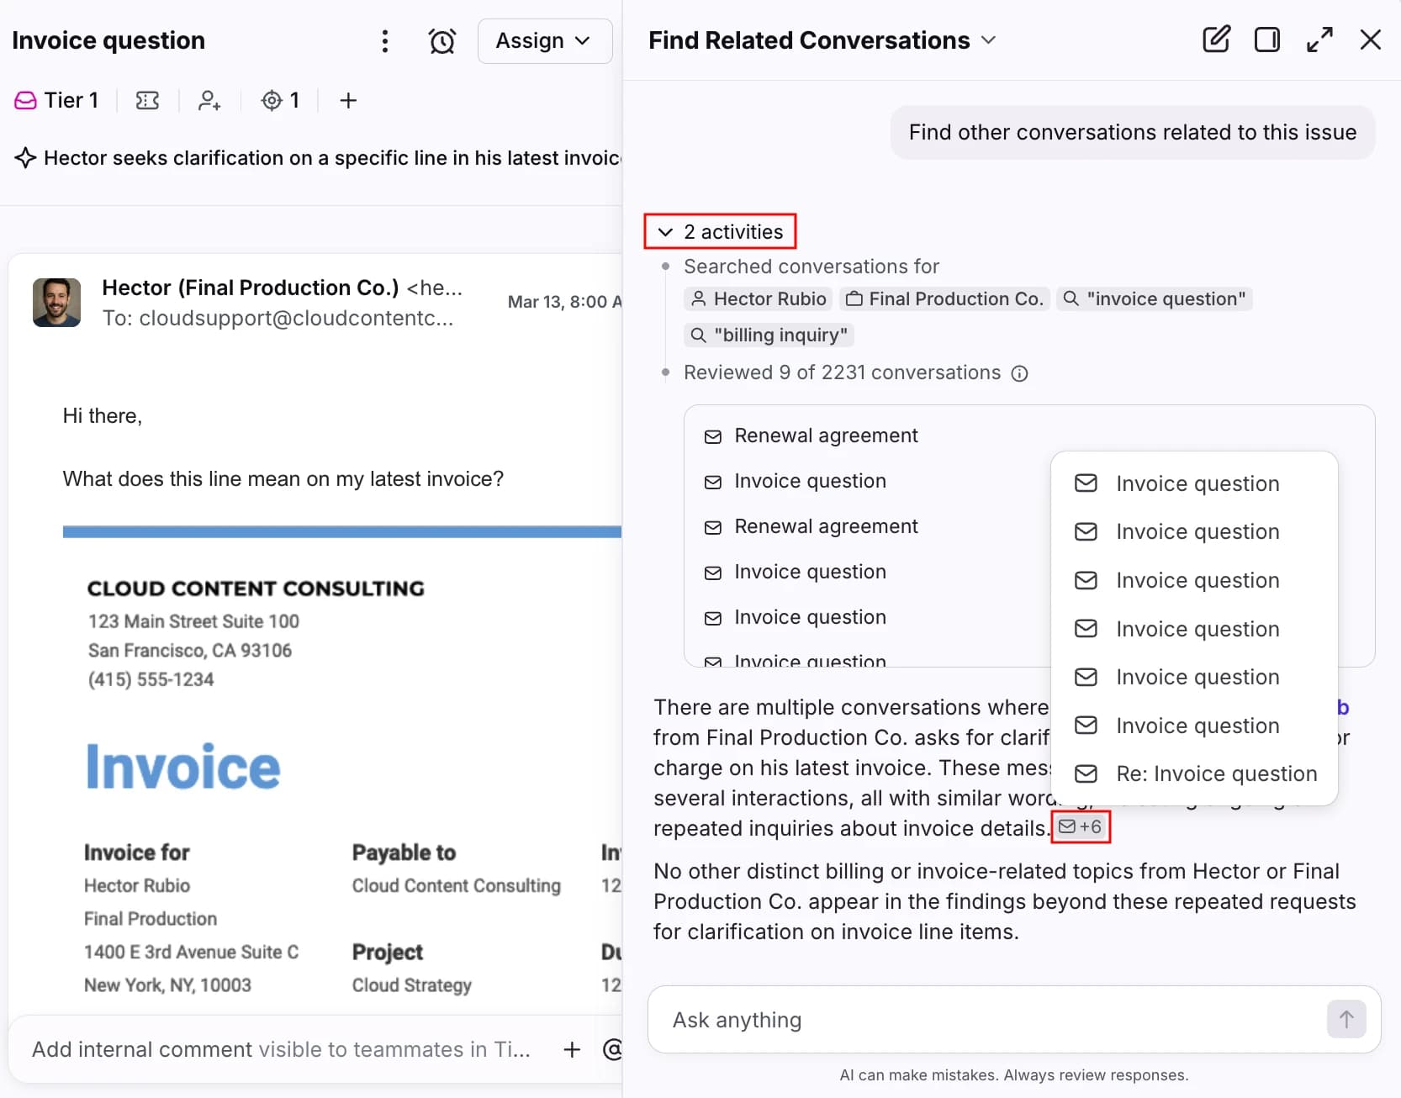This screenshot has height=1098, width=1401.
Task: Click the plus icon in comment box
Action: point(572,1049)
